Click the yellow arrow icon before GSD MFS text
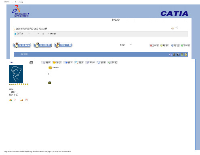This screenshot has width=200, height=155. click(x=14, y=29)
